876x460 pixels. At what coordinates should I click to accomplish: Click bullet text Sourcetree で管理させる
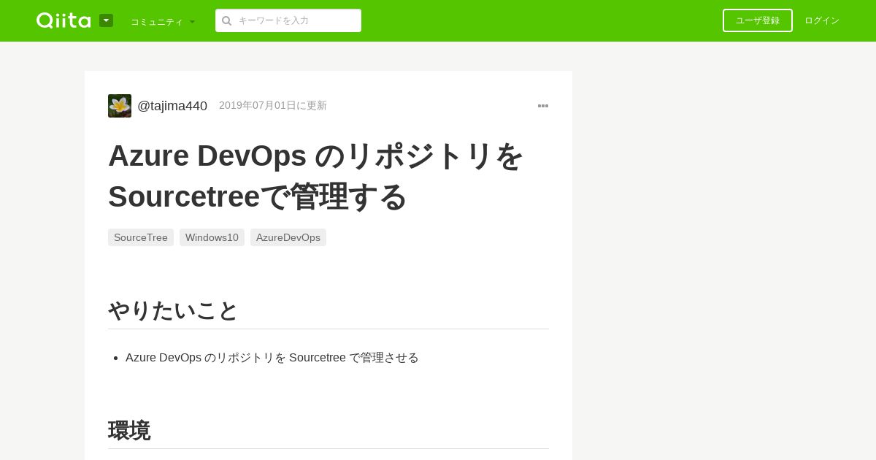[x=354, y=358]
